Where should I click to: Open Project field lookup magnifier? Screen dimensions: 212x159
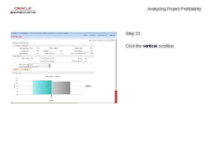tap(62, 54)
